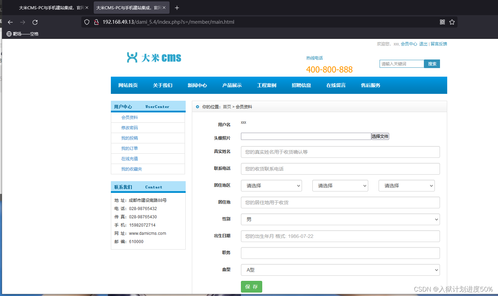Select 我的投稿 in sidebar
Image resolution: width=498 pixels, height=296 pixels.
[x=129, y=138]
